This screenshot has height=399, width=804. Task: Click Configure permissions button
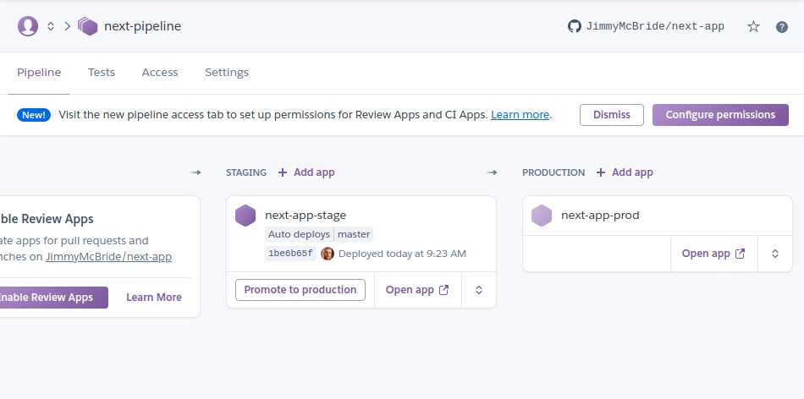[x=720, y=115]
